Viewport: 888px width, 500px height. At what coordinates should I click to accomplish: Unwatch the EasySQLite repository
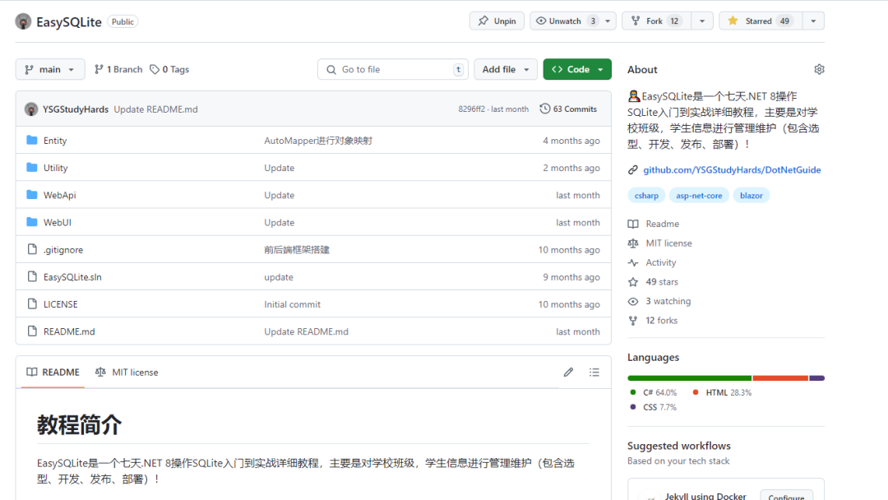pyautogui.click(x=566, y=21)
